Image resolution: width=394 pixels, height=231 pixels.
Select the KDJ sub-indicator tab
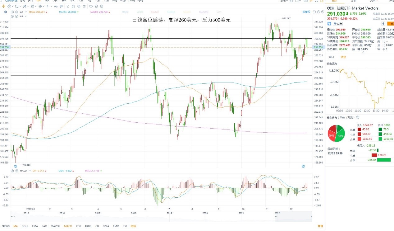79,226
